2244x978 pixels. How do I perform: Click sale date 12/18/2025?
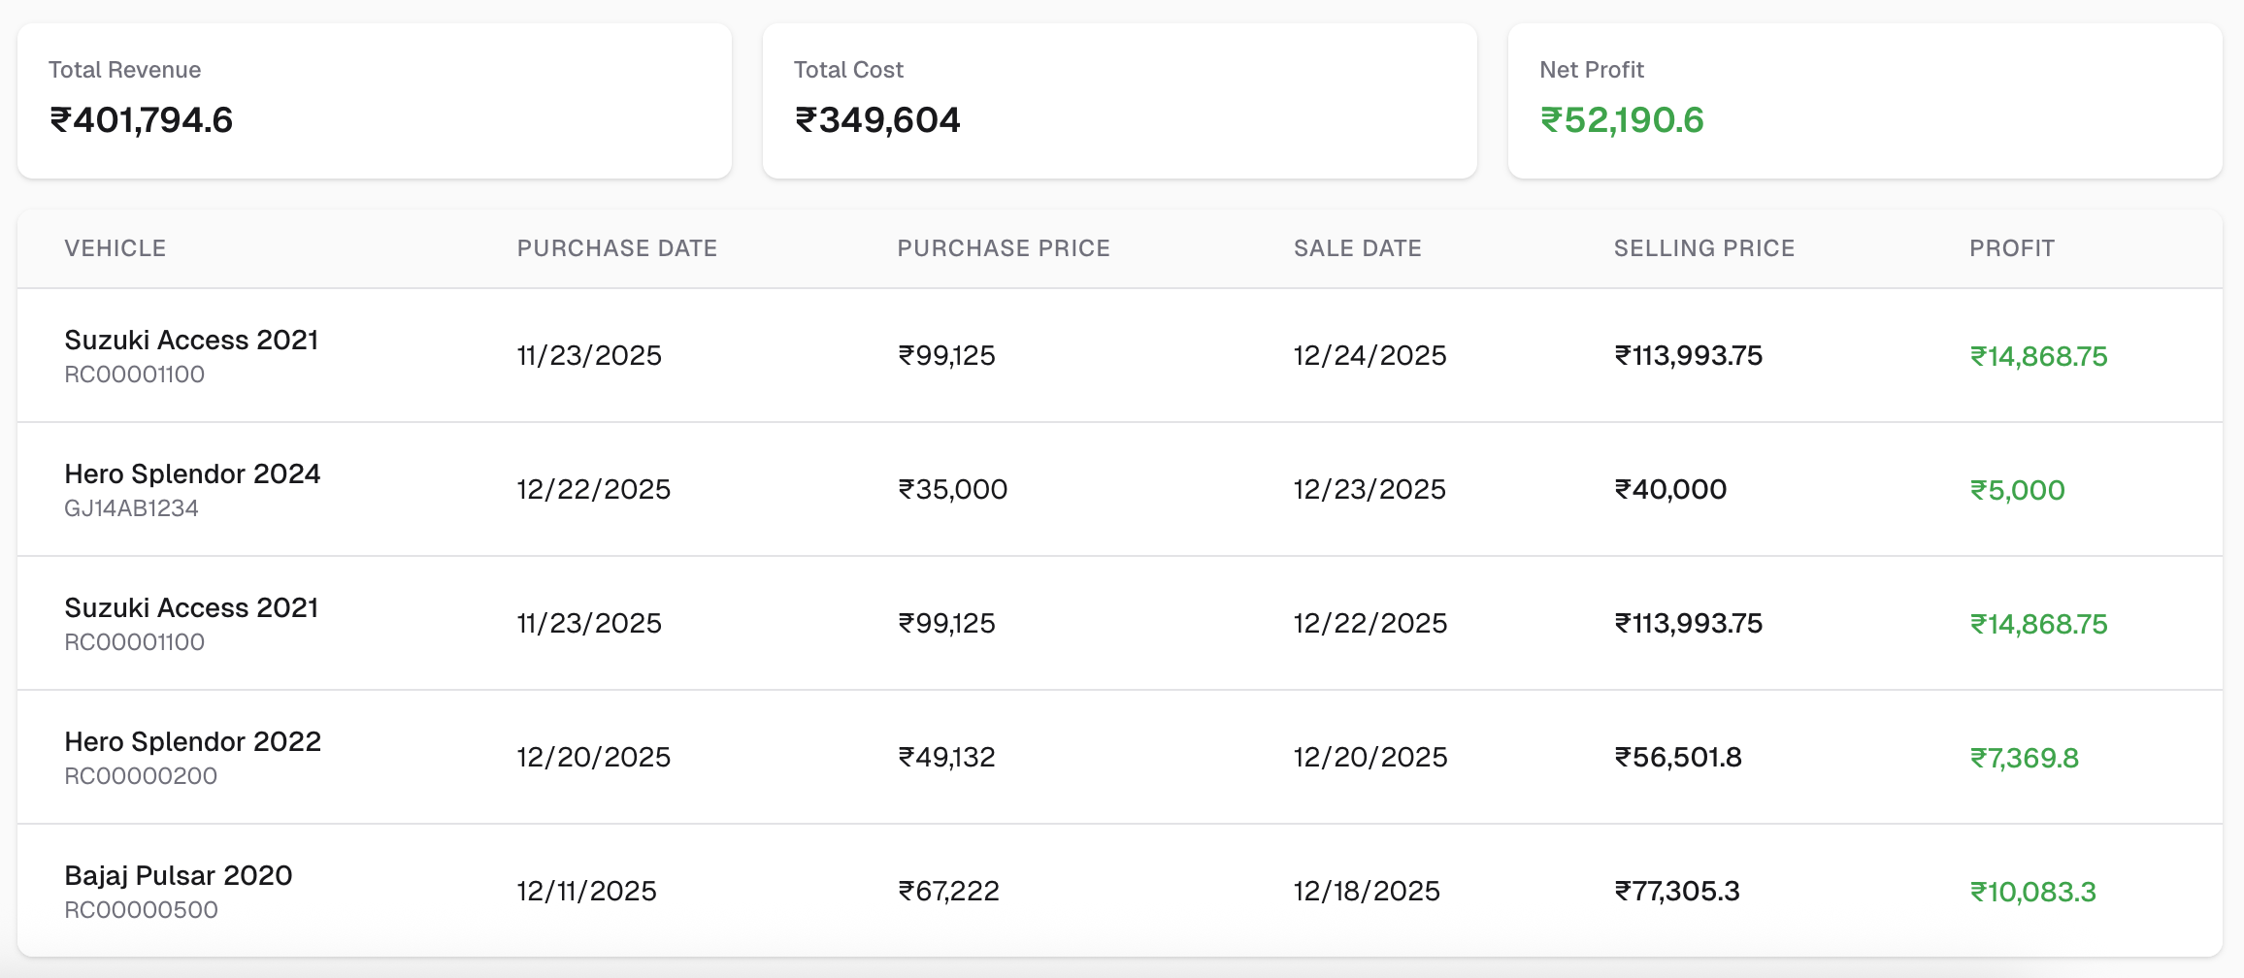click(x=1367, y=891)
